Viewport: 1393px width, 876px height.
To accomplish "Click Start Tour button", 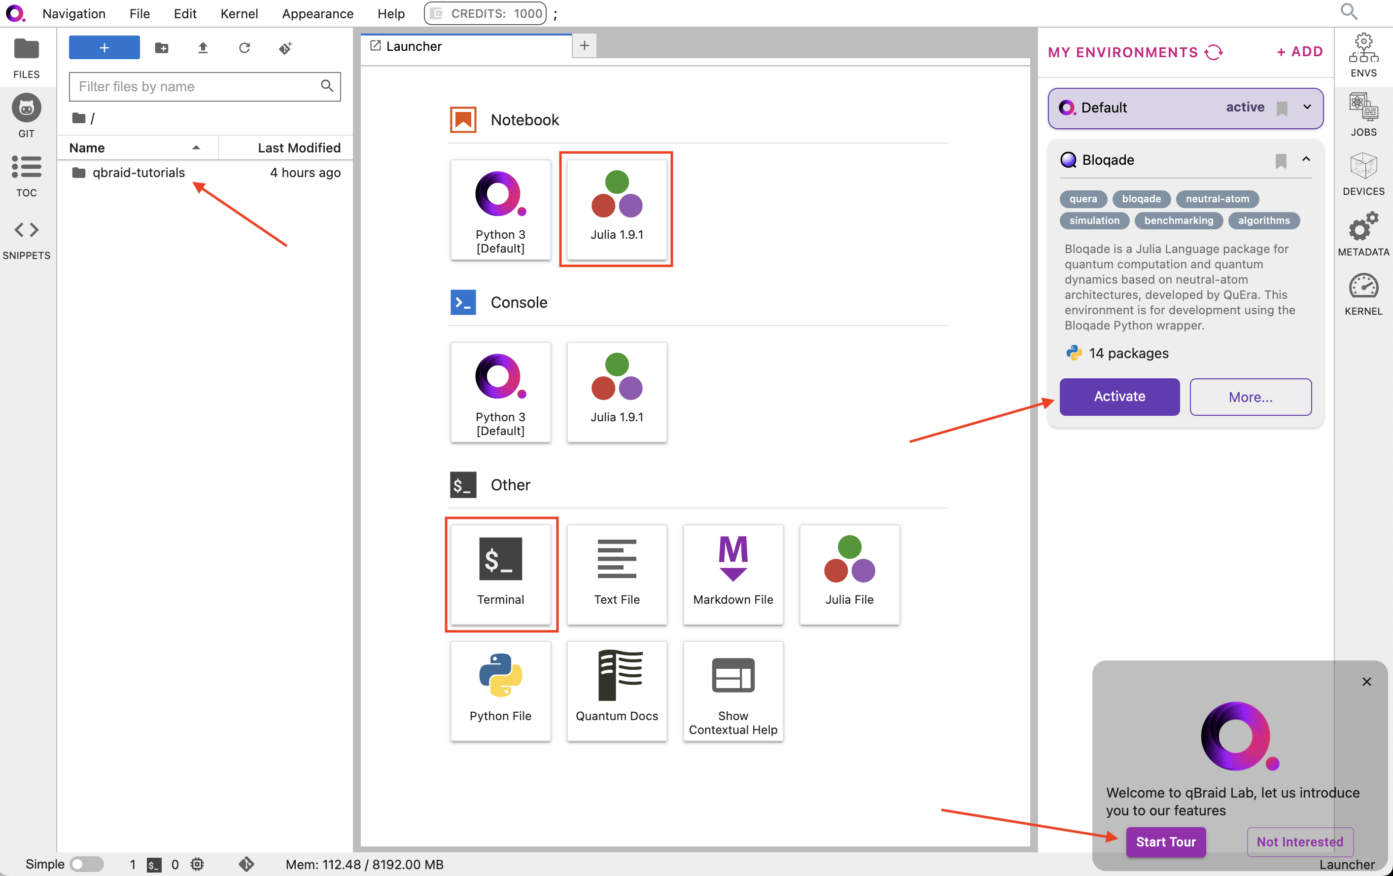I will (1165, 842).
